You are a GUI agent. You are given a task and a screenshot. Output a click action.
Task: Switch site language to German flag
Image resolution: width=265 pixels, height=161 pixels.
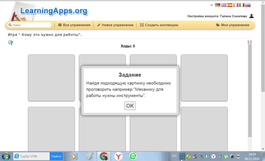tap(218, 5)
